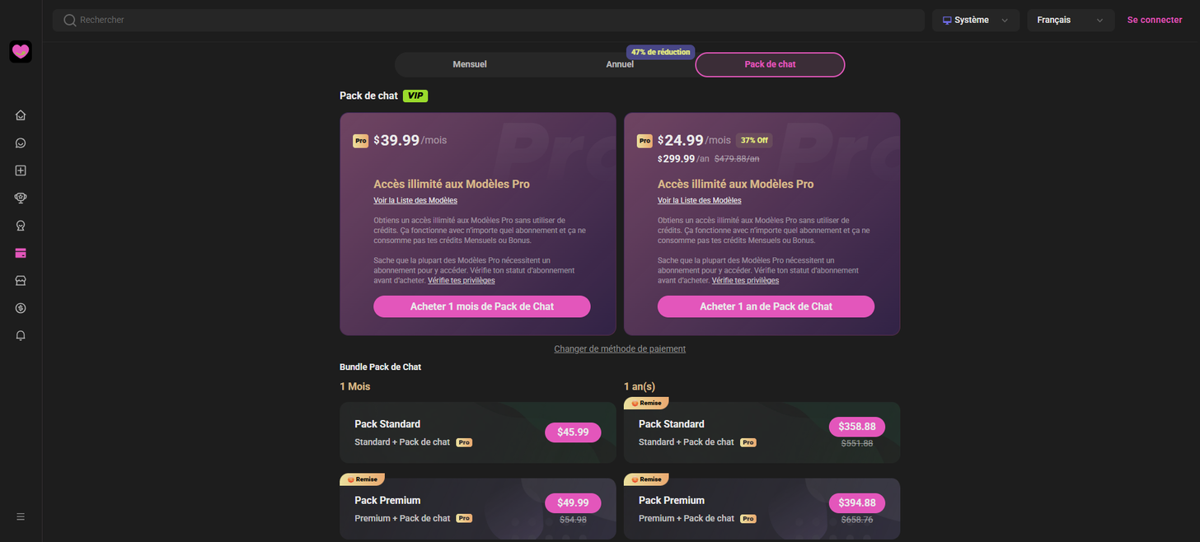Screen dimensions: 1200x542
Task: Open the dollar coin sidebar icon
Action: (x=21, y=308)
